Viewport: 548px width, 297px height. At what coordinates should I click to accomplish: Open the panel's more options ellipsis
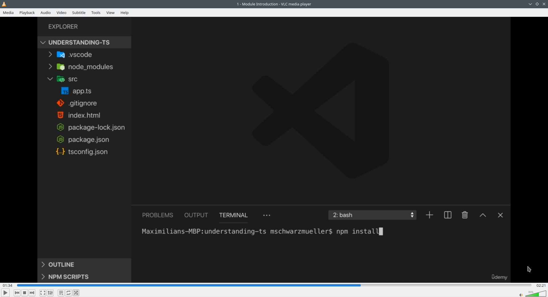point(267,215)
